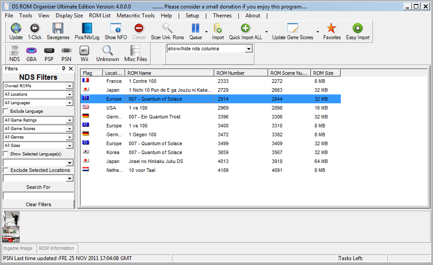This screenshot has height=265, width=433.
Task: Open the Help menu
Action: click(x=166, y=16)
